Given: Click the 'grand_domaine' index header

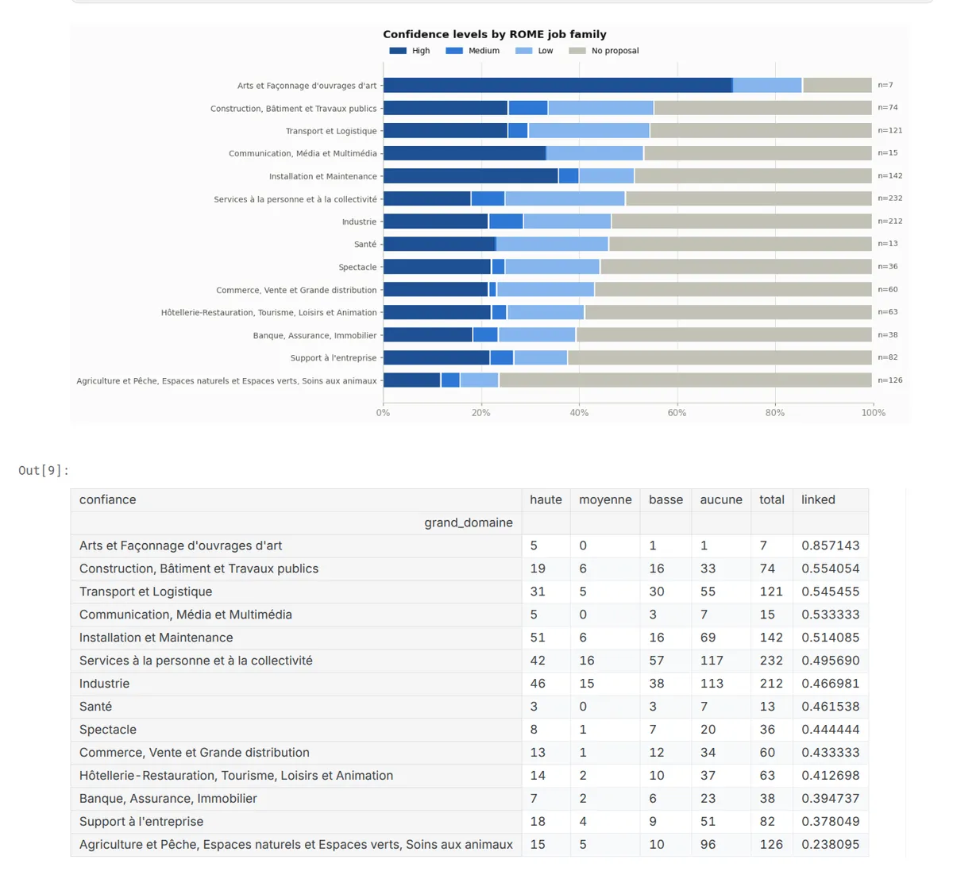Looking at the screenshot, I should (469, 522).
